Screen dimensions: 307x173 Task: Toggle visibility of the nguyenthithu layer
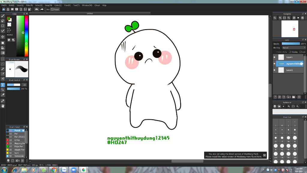[274, 64]
